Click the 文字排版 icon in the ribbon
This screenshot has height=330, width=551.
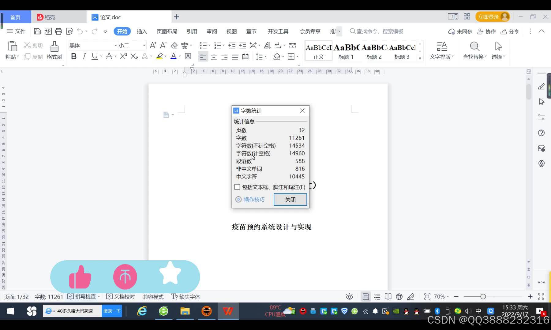point(442,51)
